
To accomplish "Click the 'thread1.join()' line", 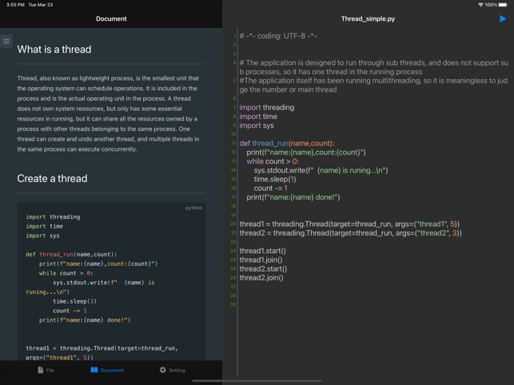I will pyautogui.click(x=261, y=260).
